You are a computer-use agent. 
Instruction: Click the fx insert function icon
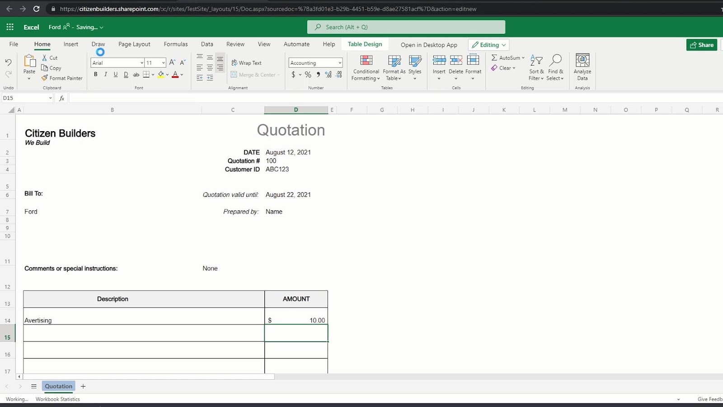pyautogui.click(x=62, y=98)
